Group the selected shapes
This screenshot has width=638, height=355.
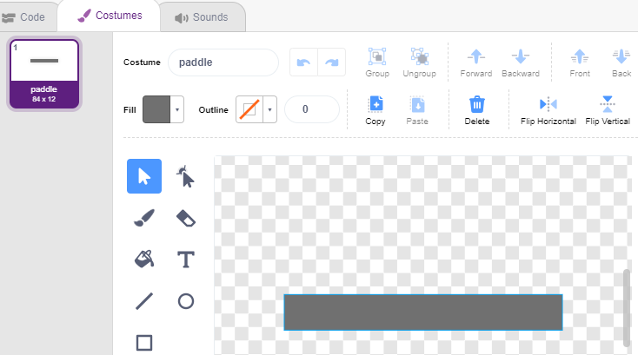click(377, 62)
